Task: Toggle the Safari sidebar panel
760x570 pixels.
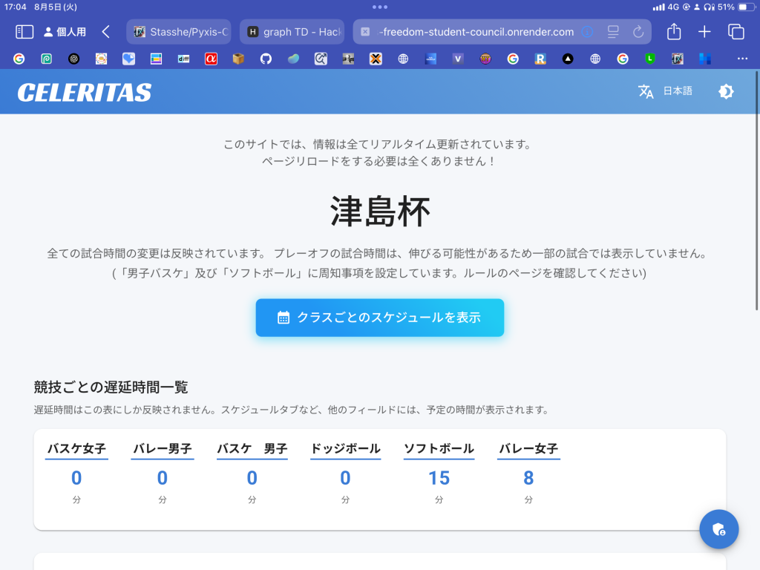Action: tap(24, 32)
